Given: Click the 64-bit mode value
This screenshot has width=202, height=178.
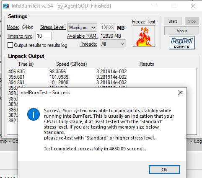Looking at the screenshot, I should [x=28, y=27].
